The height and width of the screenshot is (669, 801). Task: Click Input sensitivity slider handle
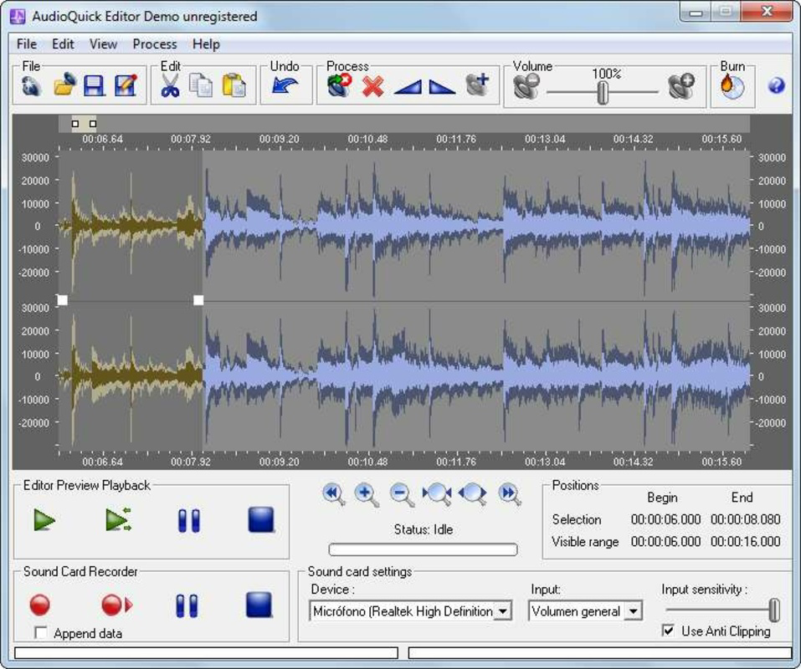(774, 610)
